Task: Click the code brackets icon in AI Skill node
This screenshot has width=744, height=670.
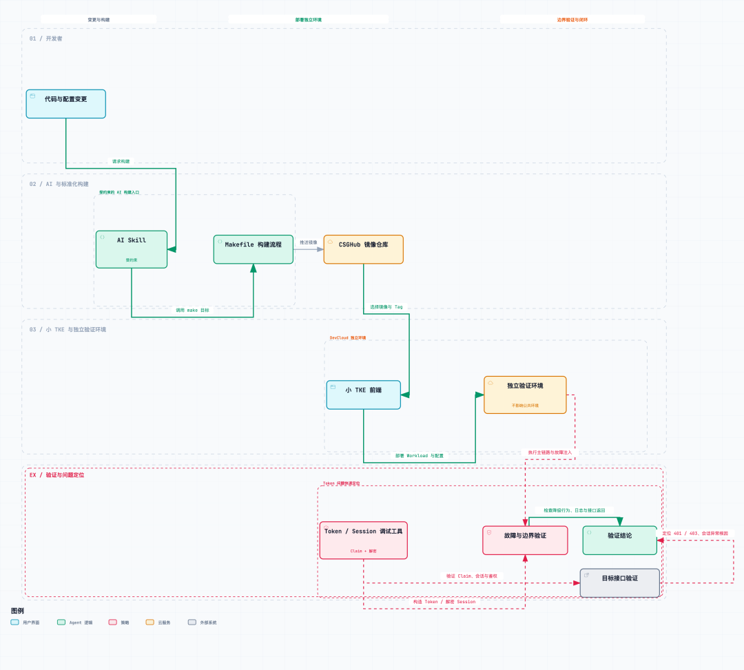Action: coord(103,237)
